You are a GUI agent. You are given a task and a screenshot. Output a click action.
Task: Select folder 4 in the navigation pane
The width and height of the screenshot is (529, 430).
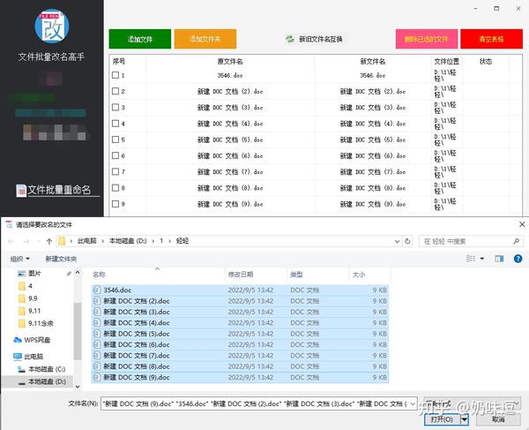click(26, 286)
